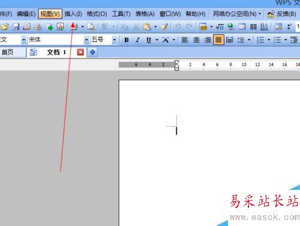Expand the line spacing dropdown arrow
Screen dimensions: 300x226
249,40
